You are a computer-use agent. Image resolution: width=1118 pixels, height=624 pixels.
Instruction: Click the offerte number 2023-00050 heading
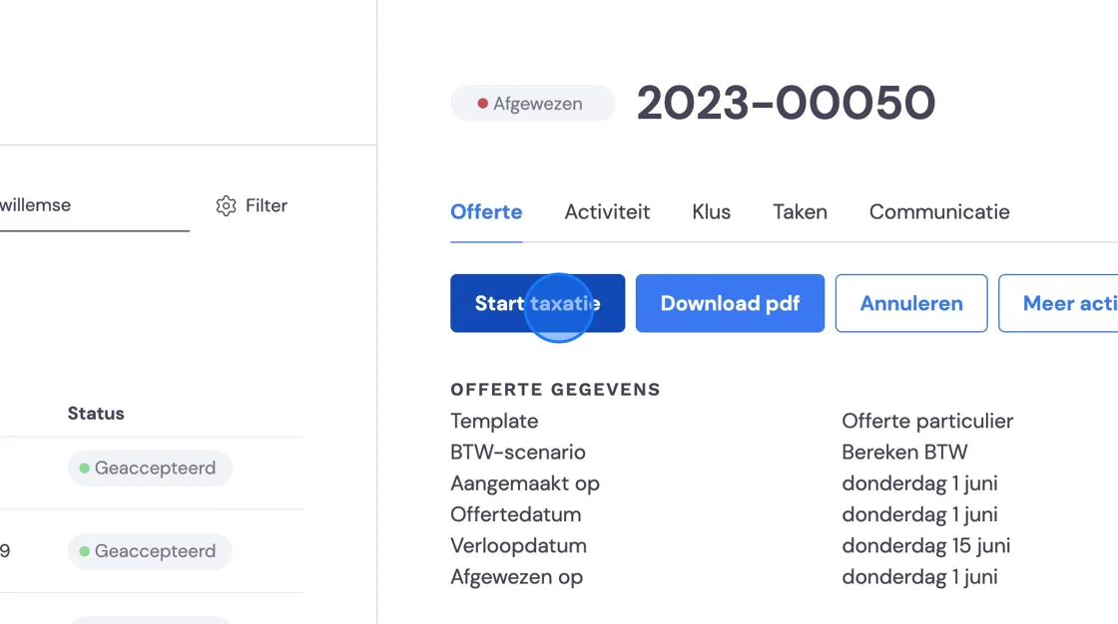[x=786, y=103]
